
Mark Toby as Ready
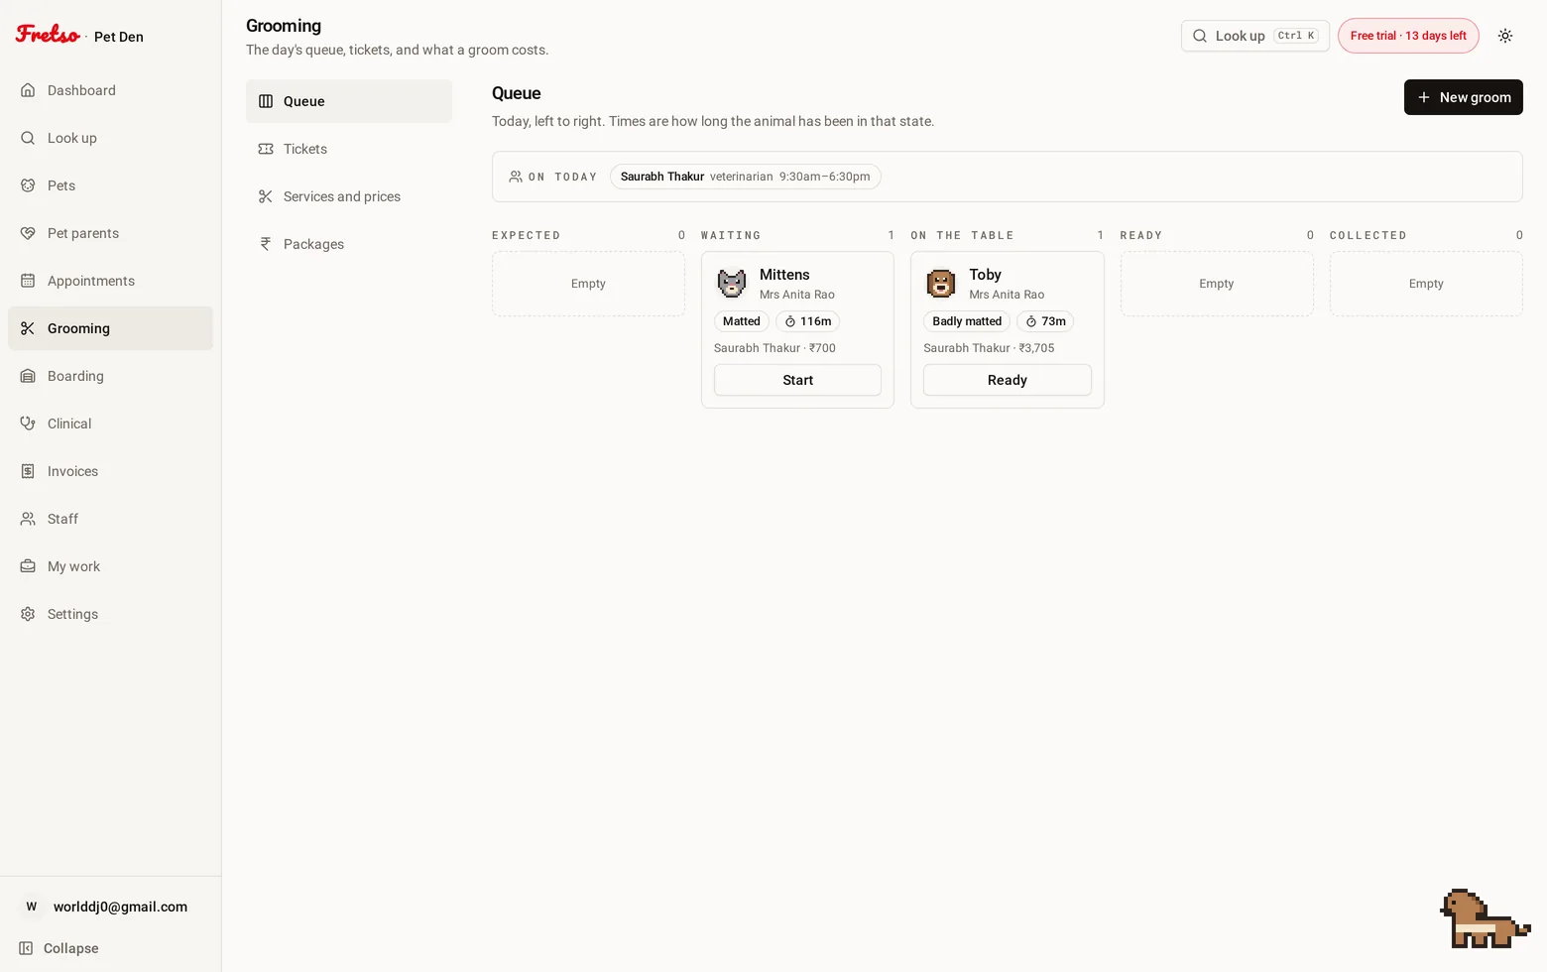pyautogui.click(x=1008, y=380)
